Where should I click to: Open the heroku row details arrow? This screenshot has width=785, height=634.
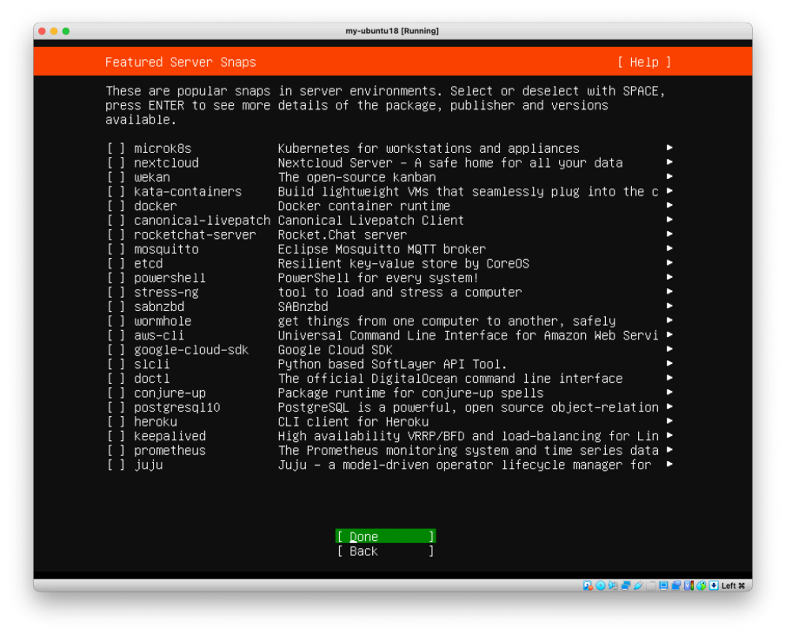coord(669,421)
